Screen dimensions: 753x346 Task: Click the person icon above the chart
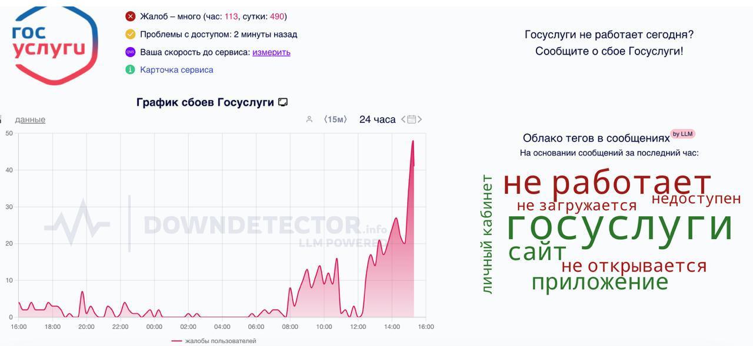click(309, 119)
